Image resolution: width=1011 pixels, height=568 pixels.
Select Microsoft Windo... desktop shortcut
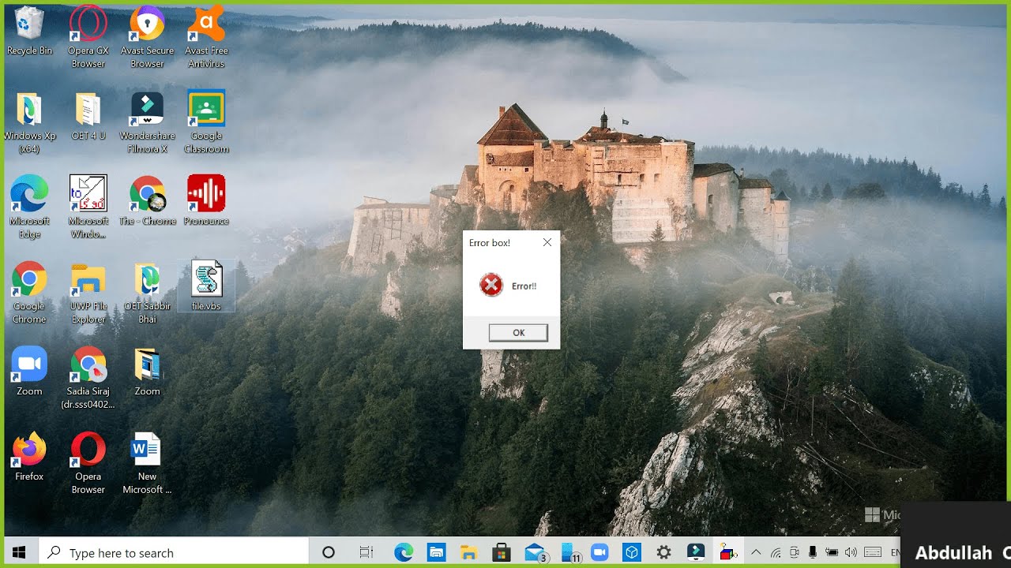(x=88, y=207)
